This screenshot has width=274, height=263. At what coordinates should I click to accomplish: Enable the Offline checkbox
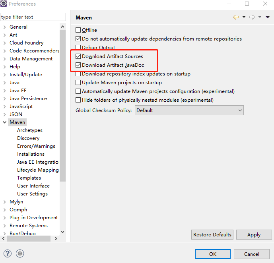pos(78,30)
